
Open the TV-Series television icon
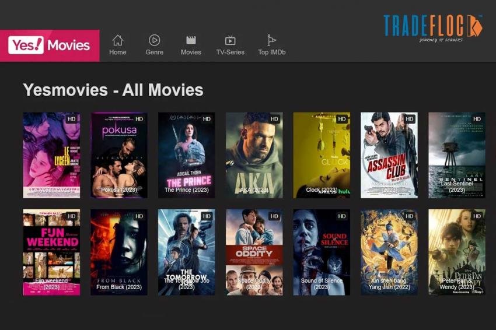(x=230, y=40)
